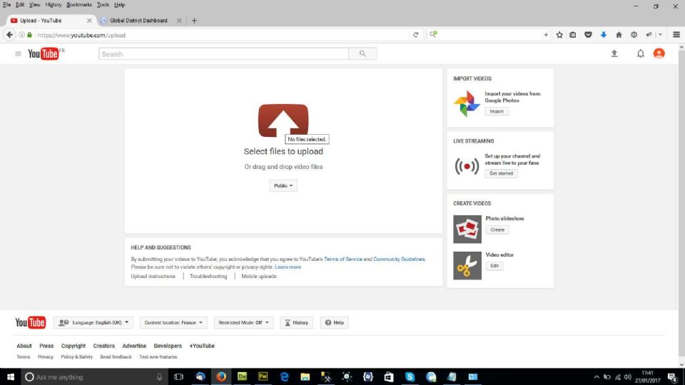Click the Firefox home icon
This screenshot has width=685, height=385.
pyautogui.click(x=619, y=35)
